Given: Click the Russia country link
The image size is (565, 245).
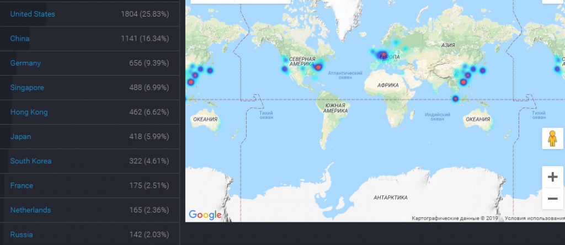Looking at the screenshot, I should 21,235.
